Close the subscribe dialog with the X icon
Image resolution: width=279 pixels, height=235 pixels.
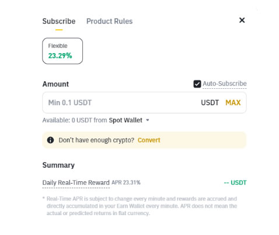point(242,20)
